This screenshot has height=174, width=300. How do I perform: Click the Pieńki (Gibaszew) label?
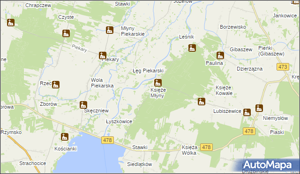[x=271, y=51]
